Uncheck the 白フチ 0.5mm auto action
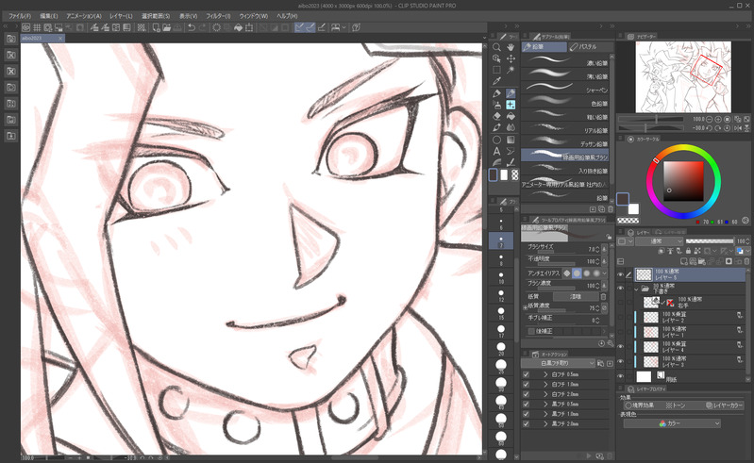The image size is (754, 463). click(x=526, y=374)
